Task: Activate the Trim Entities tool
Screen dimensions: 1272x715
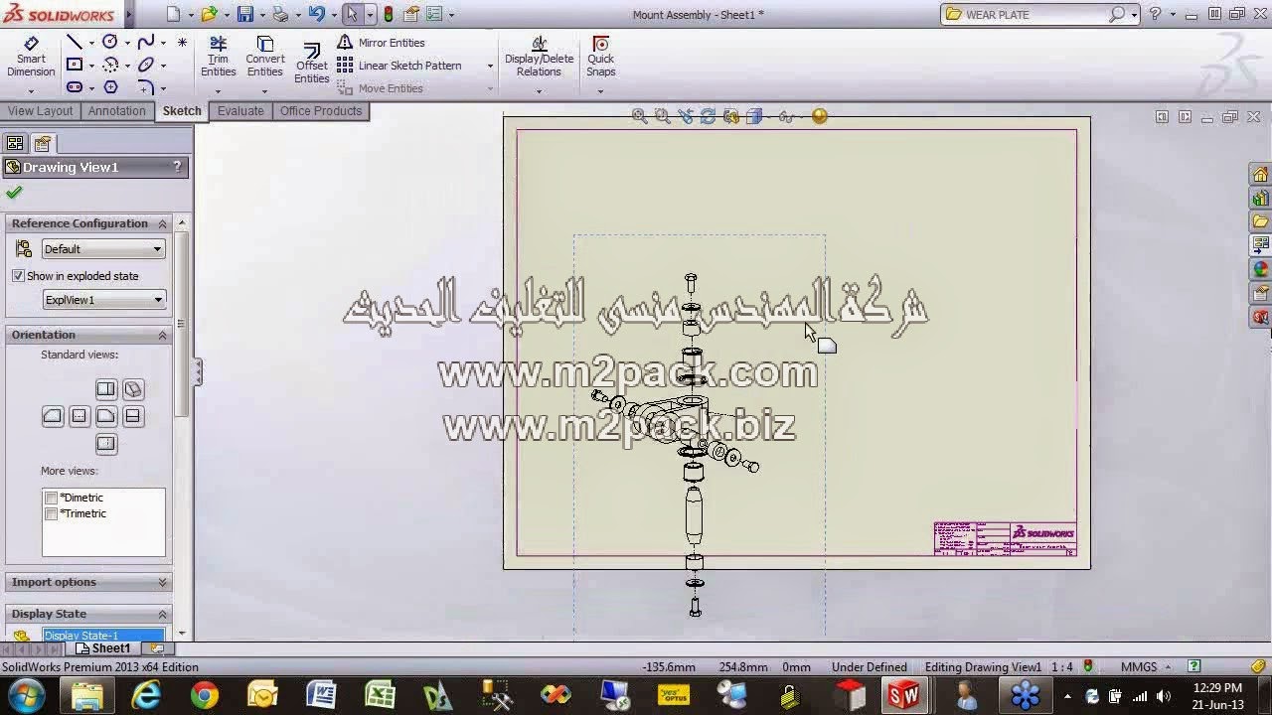Action: [219, 57]
